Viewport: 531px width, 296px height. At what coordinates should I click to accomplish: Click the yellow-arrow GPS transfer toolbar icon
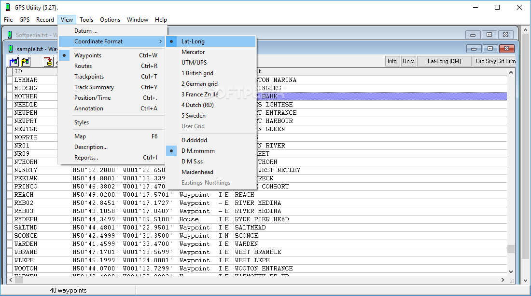coord(26,62)
